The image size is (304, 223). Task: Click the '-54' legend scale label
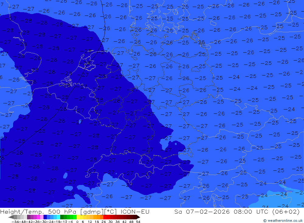(x=15, y=222)
